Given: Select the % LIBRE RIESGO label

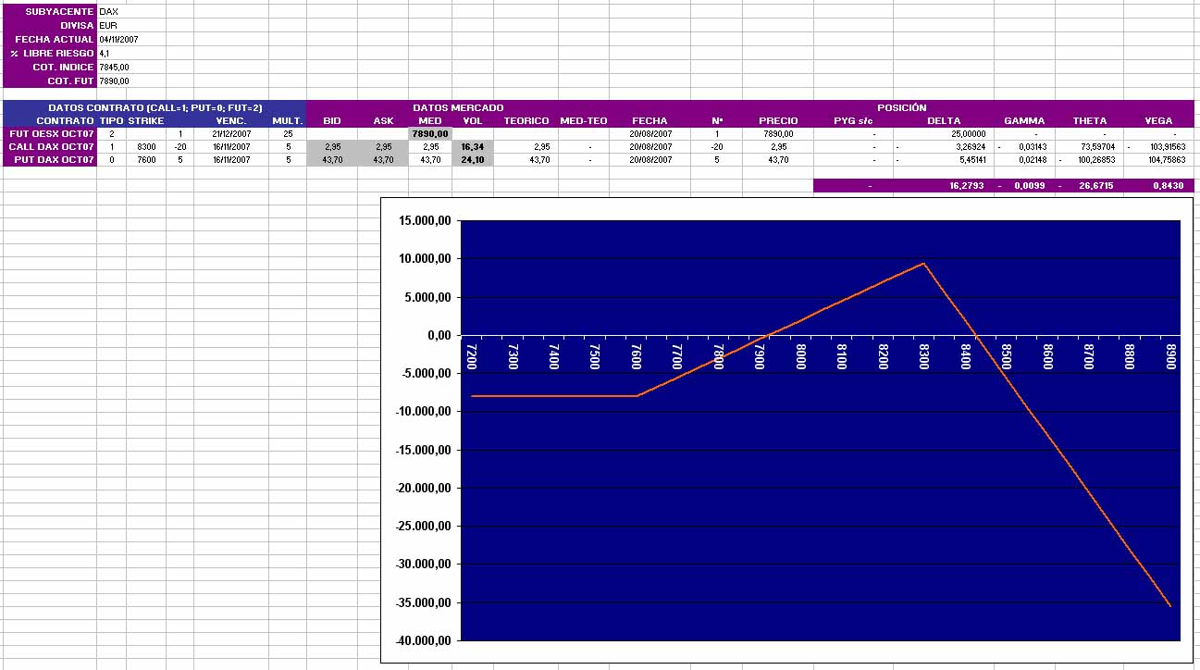Looking at the screenshot, I should click(x=50, y=54).
